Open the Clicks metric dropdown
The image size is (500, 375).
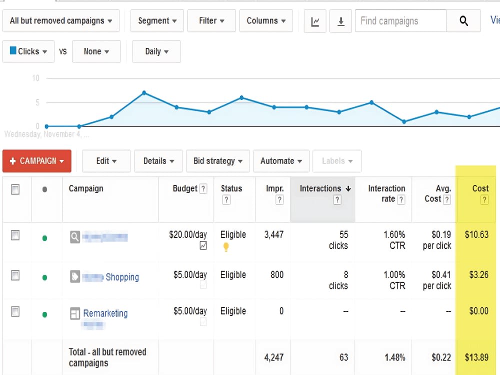28,51
